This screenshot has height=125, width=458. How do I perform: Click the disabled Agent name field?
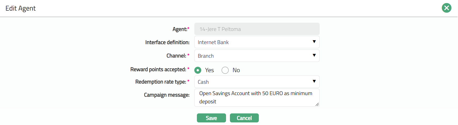pyautogui.click(x=257, y=29)
